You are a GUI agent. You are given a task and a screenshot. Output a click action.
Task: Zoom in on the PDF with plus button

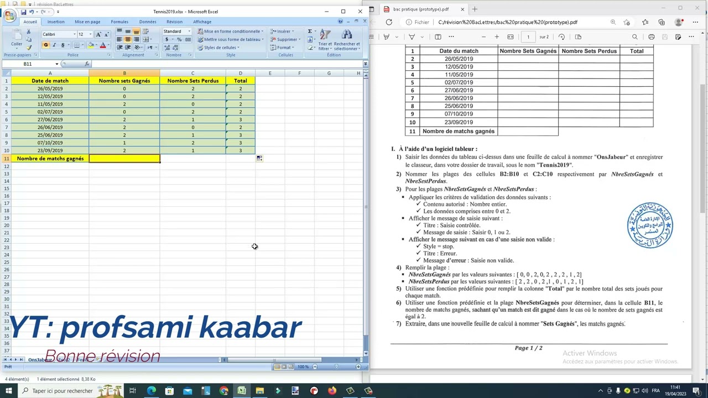pyautogui.click(x=497, y=37)
